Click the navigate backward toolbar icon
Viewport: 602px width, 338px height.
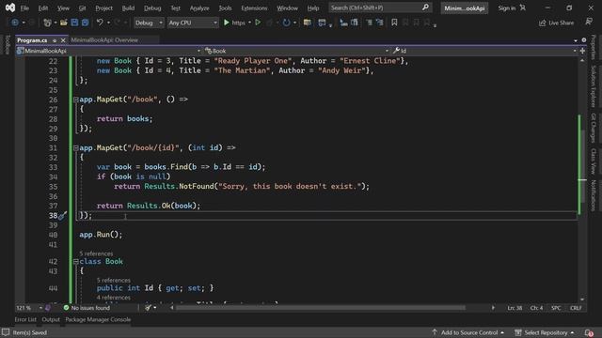click(15, 23)
